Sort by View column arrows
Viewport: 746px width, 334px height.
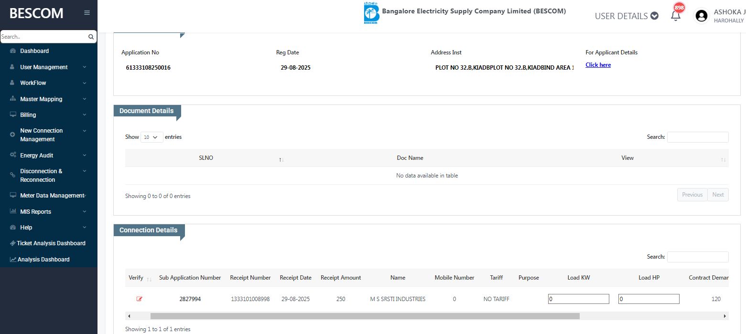(723, 159)
